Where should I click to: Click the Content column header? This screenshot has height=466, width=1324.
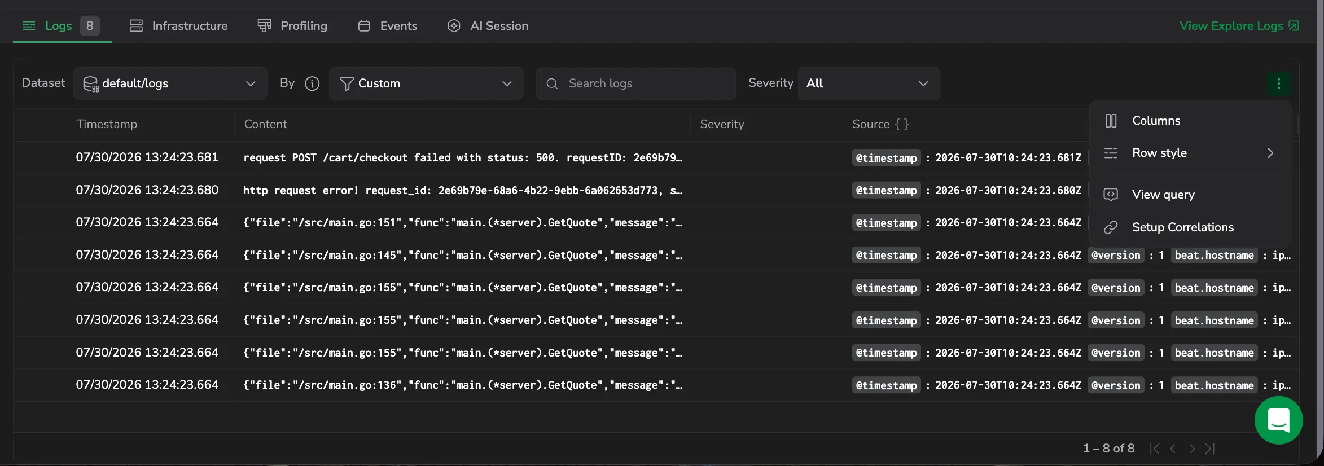click(265, 124)
